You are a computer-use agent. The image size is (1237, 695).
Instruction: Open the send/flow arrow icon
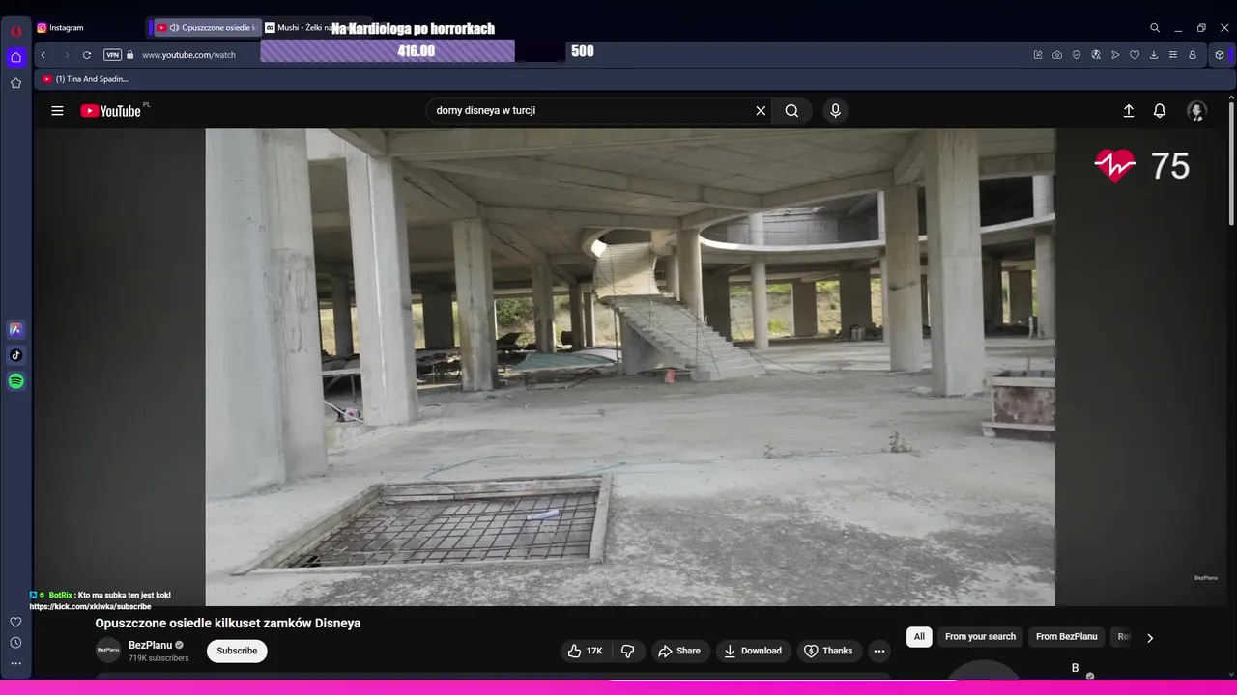(1115, 55)
